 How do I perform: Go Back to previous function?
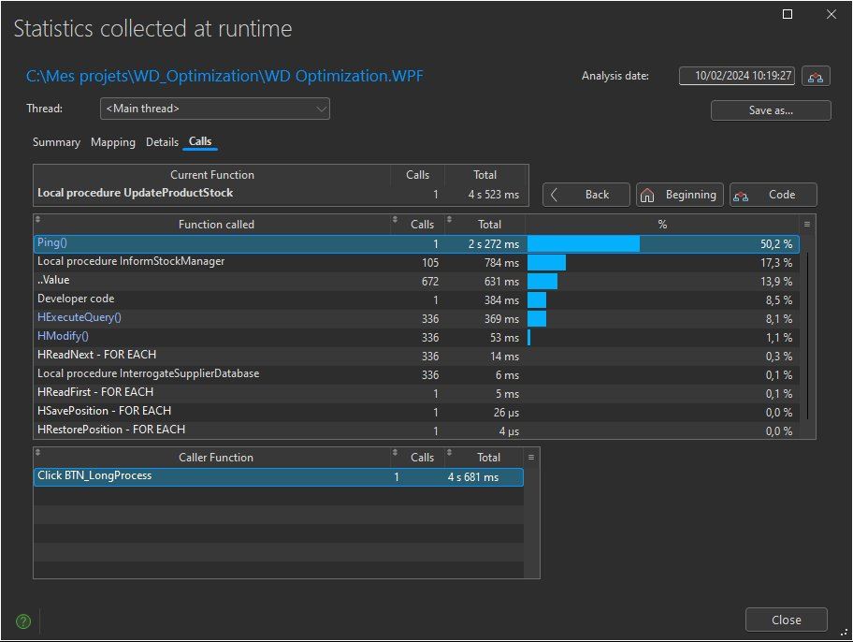[586, 195]
